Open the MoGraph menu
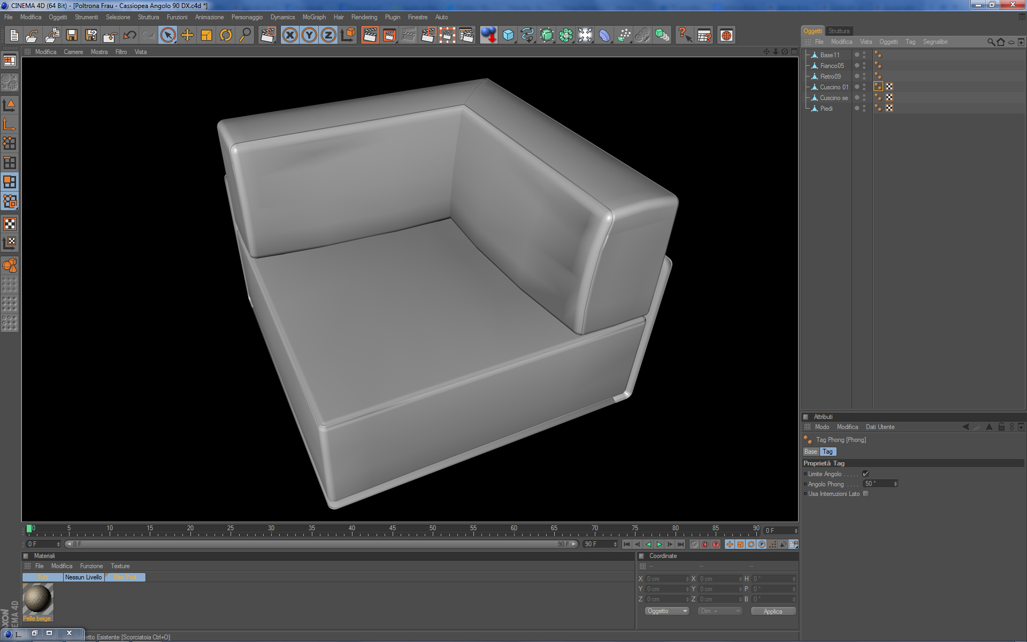The image size is (1027, 642). [x=314, y=17]
